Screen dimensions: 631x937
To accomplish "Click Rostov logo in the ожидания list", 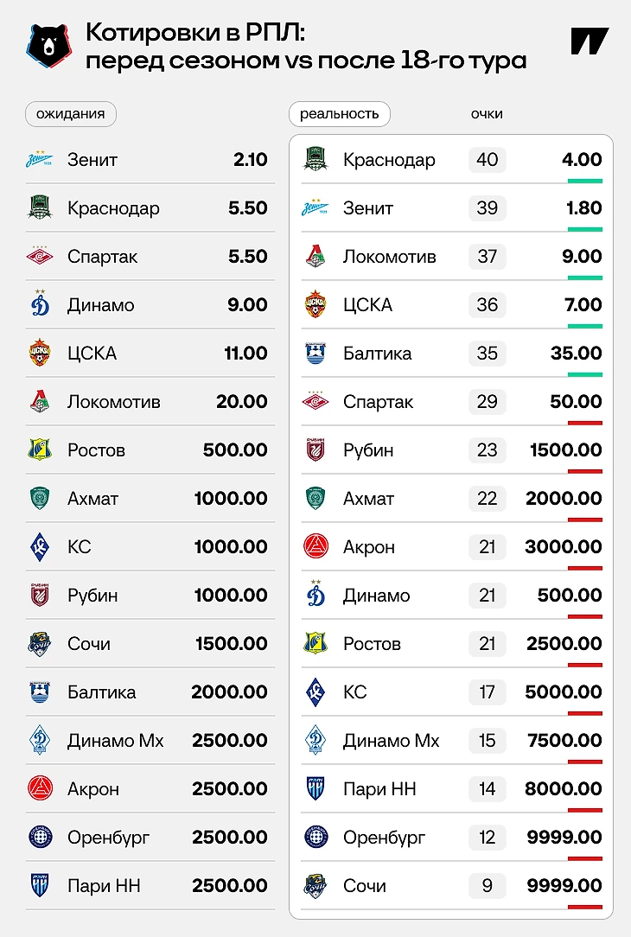I will tap(40, 450).
